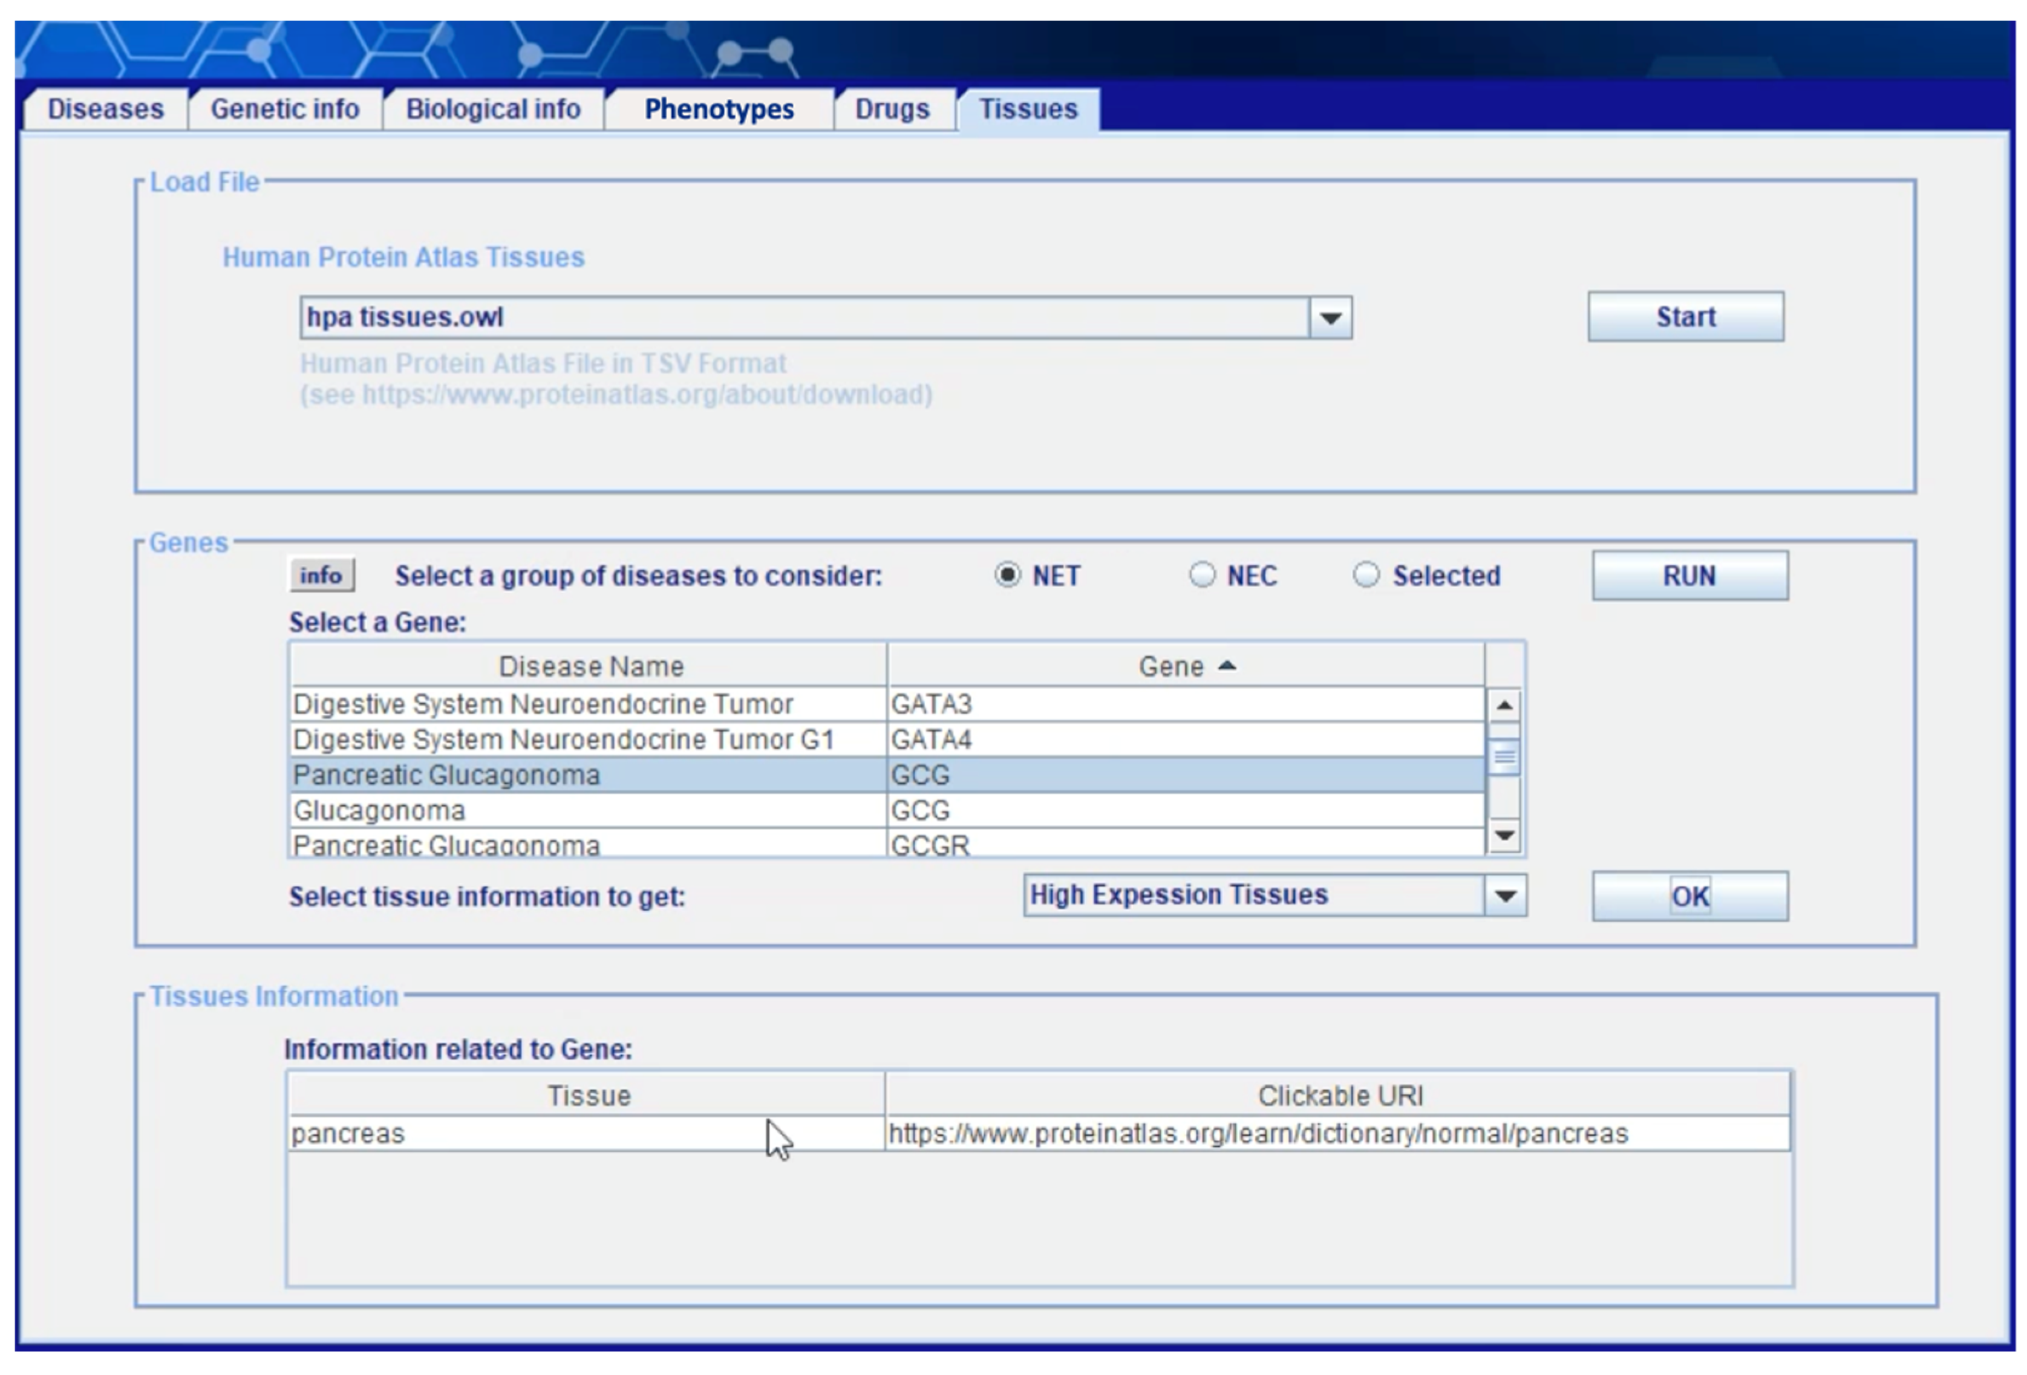Confirm tissue selection with OK button

1689,896
